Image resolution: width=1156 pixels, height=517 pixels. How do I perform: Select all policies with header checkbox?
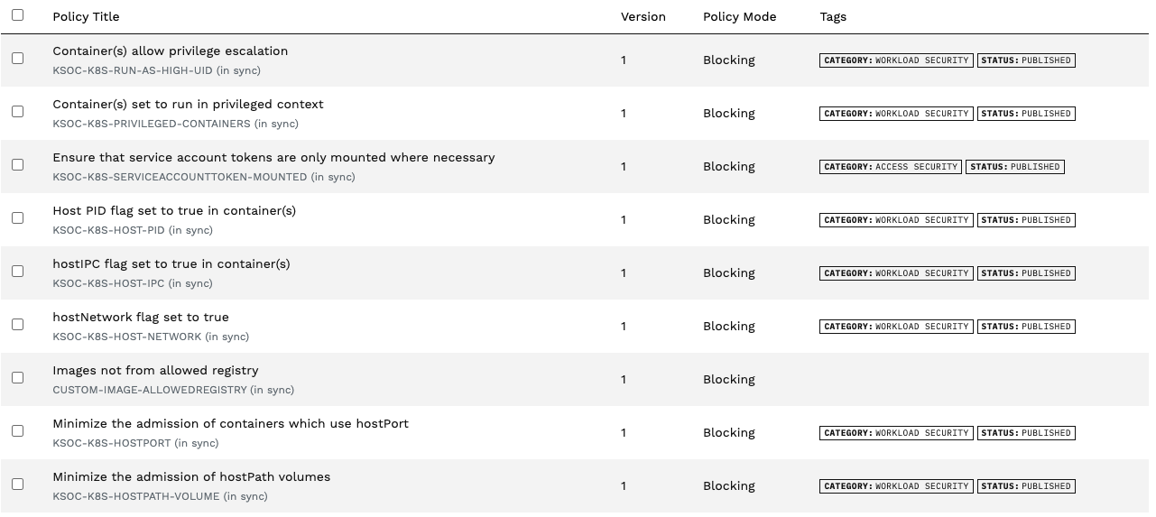click(x=17, y=15)
